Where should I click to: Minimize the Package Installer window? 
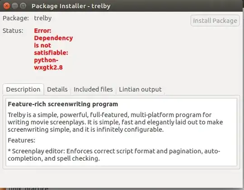pyautogui.click(x=15, y=6)
